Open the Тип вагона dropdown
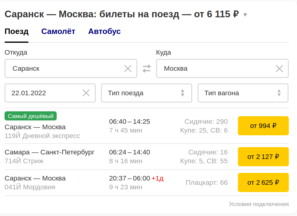 tap(243, 93)
